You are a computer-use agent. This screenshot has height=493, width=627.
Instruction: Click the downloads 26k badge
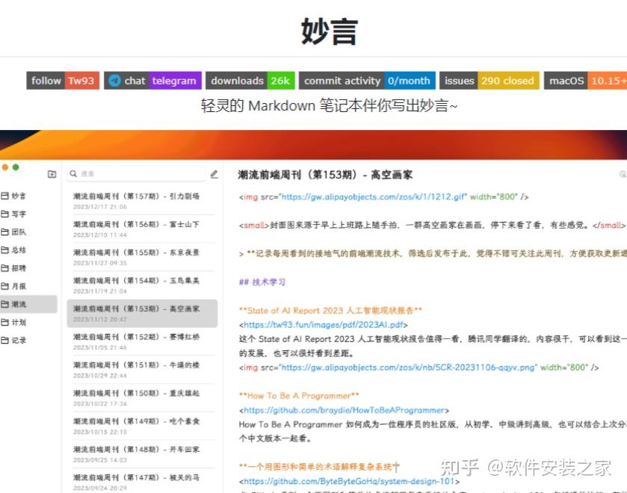coord(250,81)
